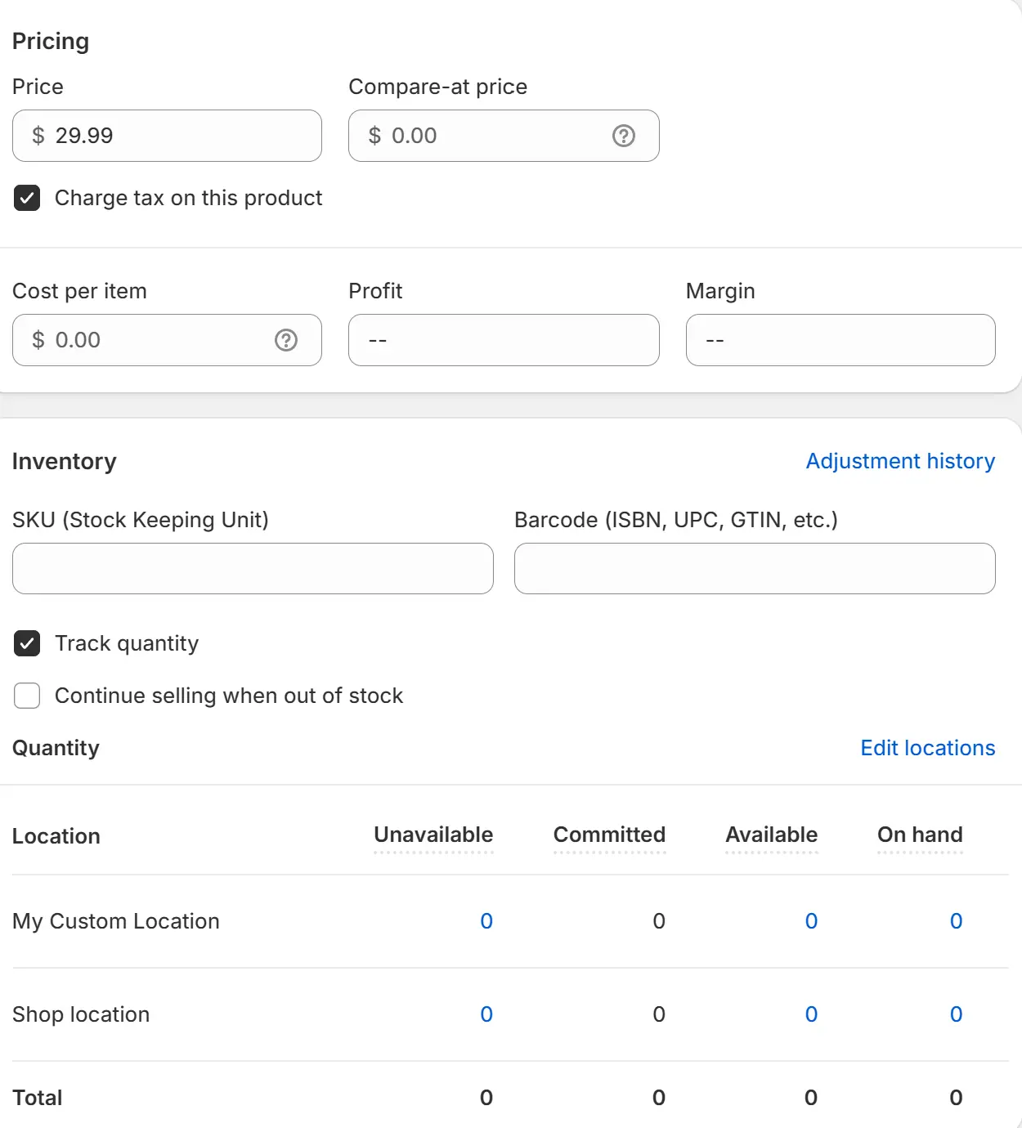Click Total Unavailable value

tap(486, 1098)
